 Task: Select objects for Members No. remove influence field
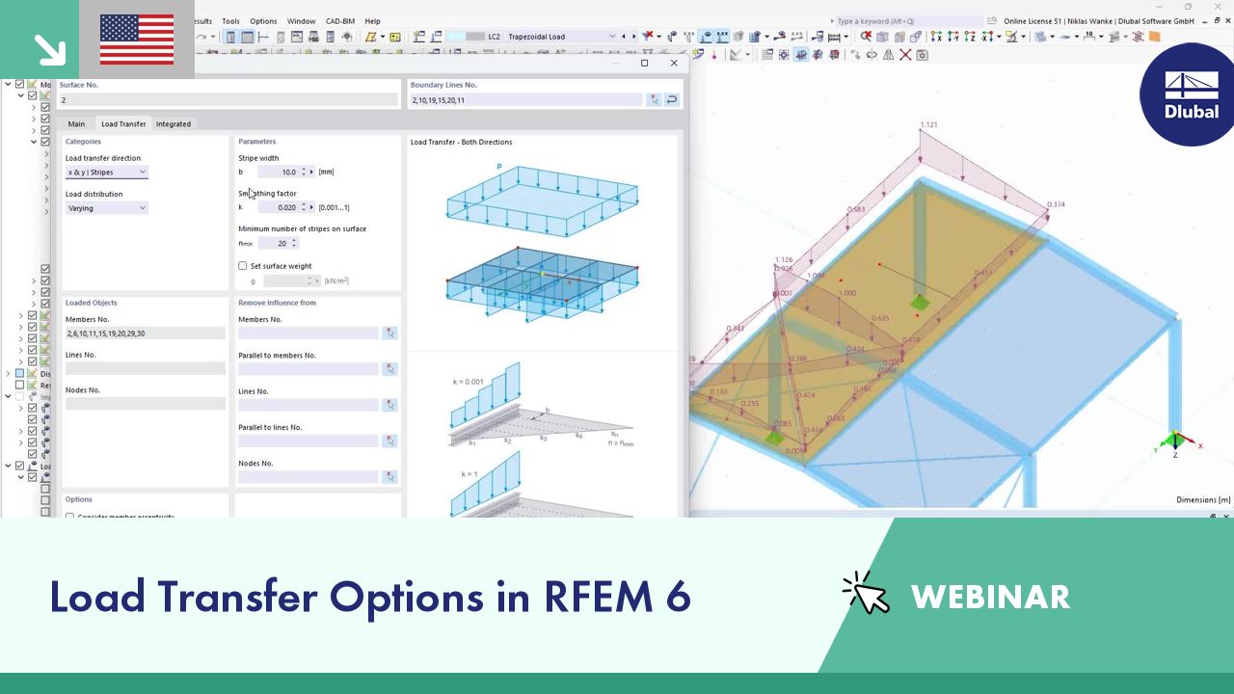389,333
